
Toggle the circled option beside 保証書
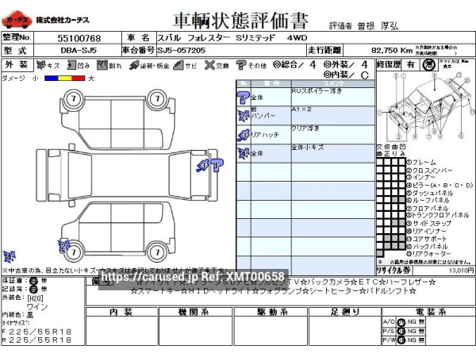[x=33, y=281]
